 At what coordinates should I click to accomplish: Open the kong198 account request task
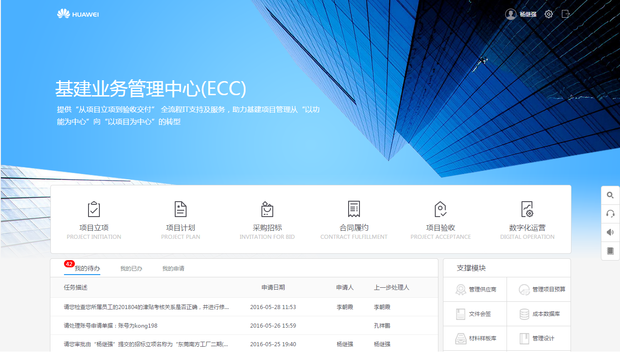pos(111,326)
